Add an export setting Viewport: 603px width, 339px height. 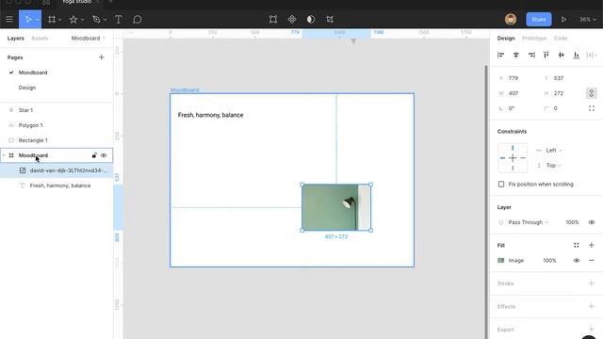tap(592, 330)
